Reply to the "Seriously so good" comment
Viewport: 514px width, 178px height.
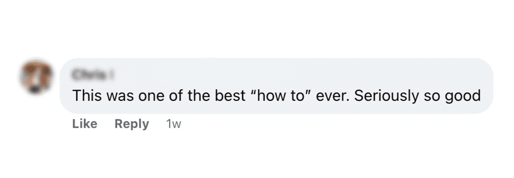132,124
